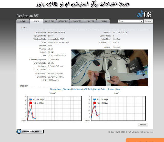Click WLAN0 RX: 4.62kbps legend text
Viewport: 164px width, 142px height.
coord(39,100)
